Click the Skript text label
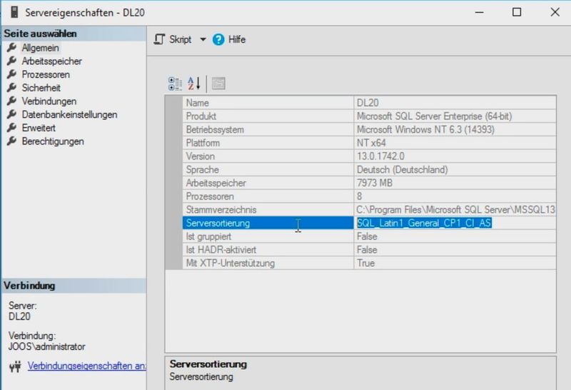This screenshot has height=390, width=571. point(180,39)
